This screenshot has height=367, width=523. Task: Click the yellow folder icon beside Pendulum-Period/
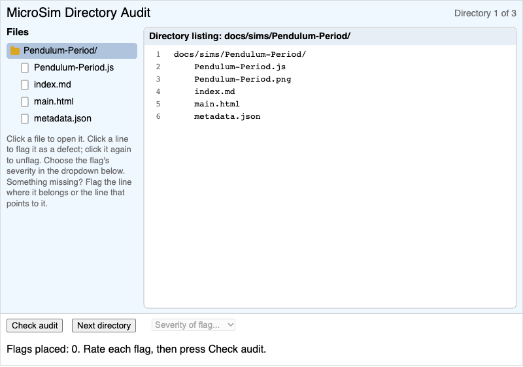15,51
